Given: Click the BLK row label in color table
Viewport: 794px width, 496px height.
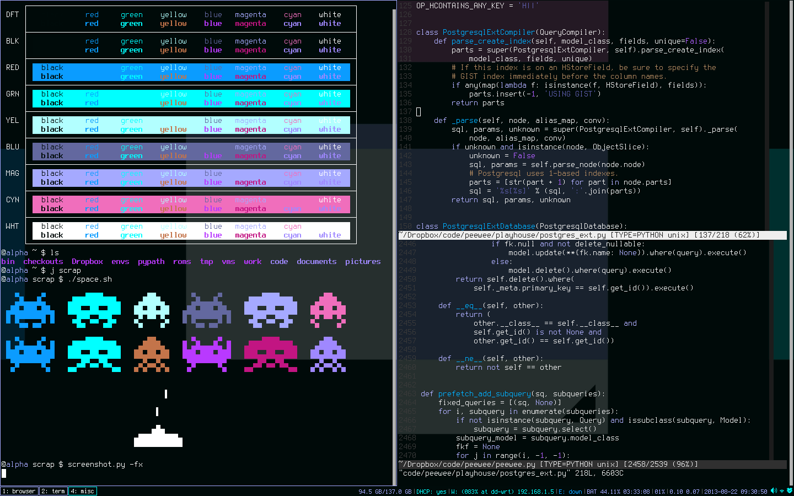Looking at the screenshot, I should tap(12, 41).
